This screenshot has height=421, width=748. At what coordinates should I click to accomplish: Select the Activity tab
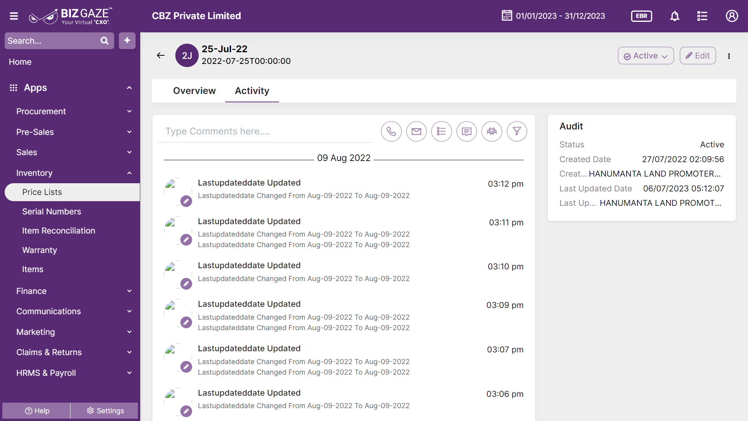[x=252, y=91]
